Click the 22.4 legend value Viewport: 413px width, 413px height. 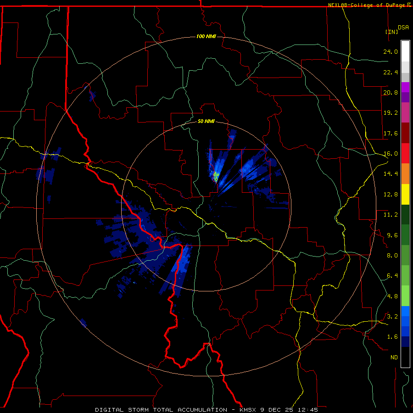[x=391, y=72]
